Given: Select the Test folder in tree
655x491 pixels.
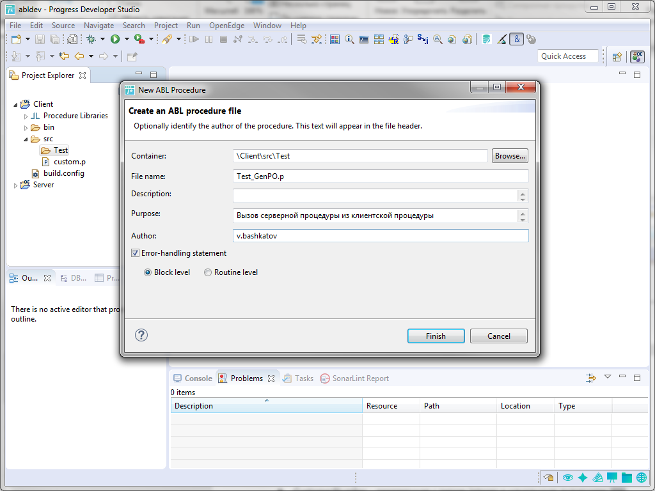Looking at the screenshot, I should 54,150.
